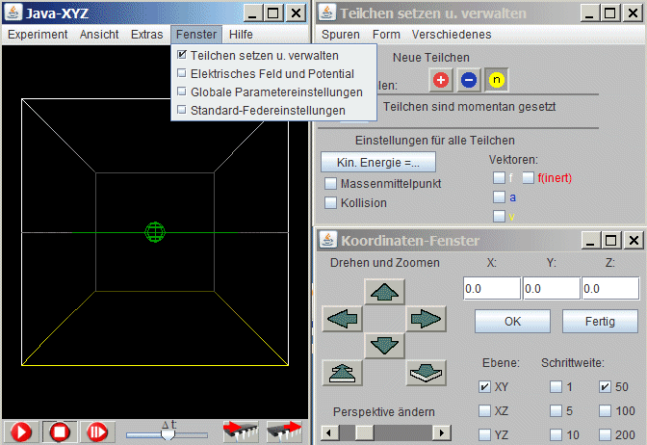647x445 pixels.
Task: Rotate view right with the right arrow
Action: tap(427, 319)
